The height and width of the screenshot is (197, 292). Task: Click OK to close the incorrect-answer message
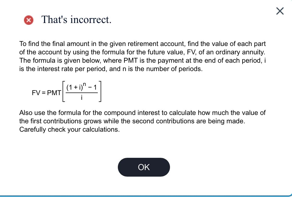[x=144, y=167]
